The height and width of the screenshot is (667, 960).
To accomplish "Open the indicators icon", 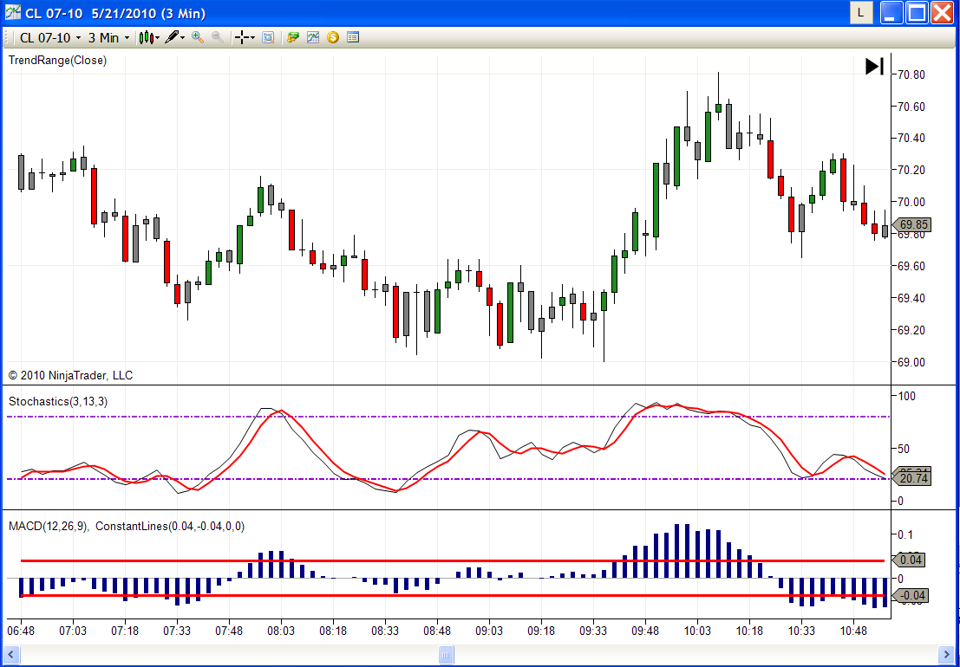I will coord(313,38).
